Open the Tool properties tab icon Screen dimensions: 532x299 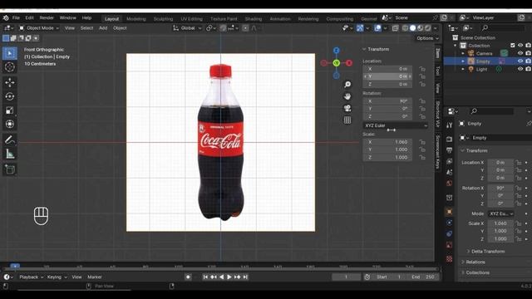click(x=449, y=125)
